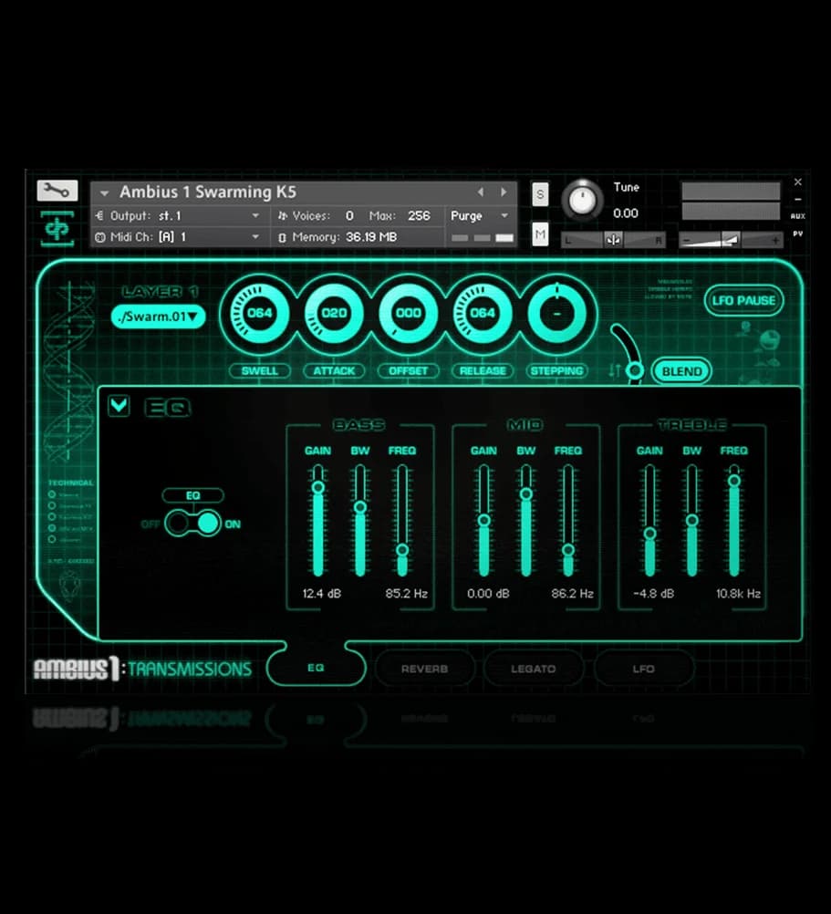Image resolution: width=831 pixels, height=914 pixels.
Task: Click the previous instrument arrow
Action: point(482,192)
